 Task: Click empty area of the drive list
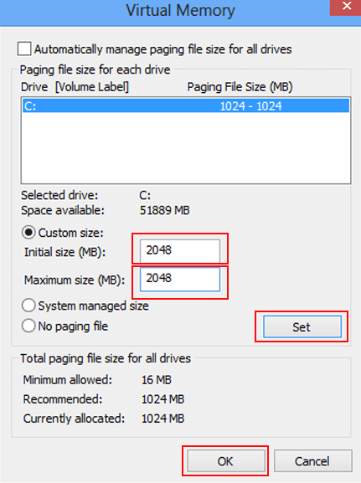186,148
